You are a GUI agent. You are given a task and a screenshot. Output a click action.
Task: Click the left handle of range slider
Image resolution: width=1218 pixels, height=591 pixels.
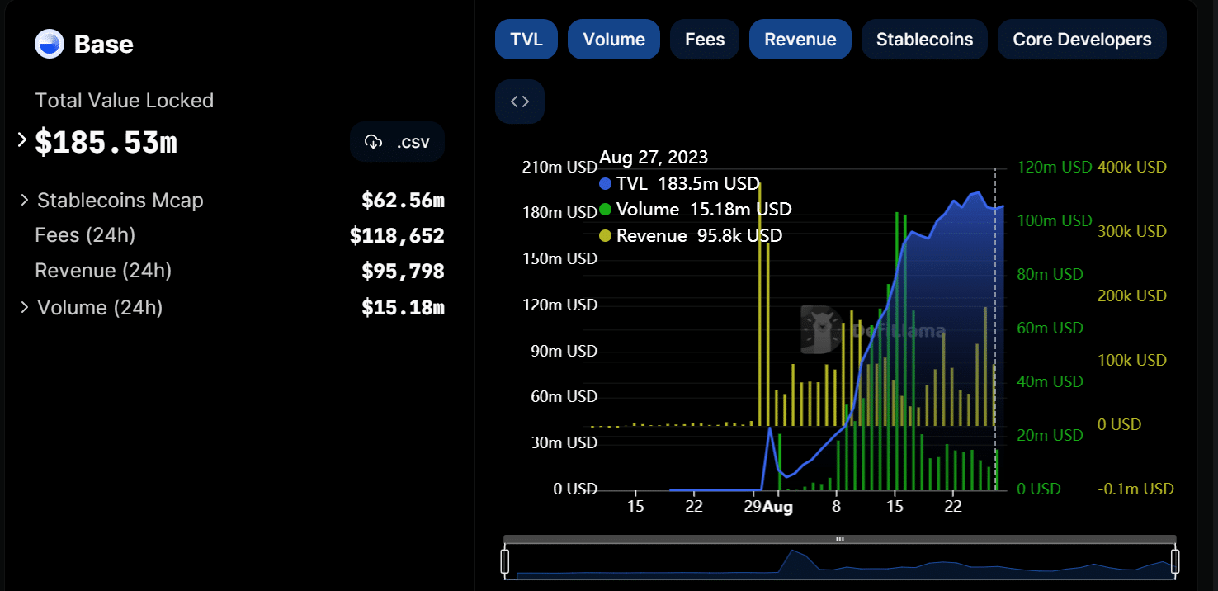505,562
